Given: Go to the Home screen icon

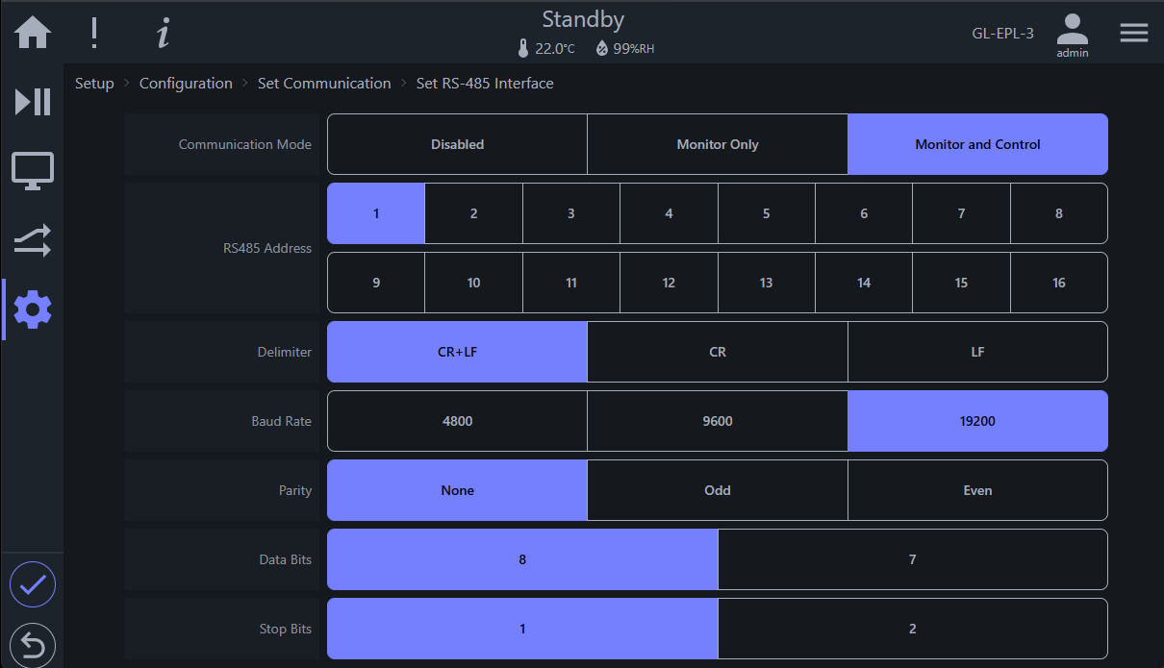Looking at the screenshot, I should (33, 33).
